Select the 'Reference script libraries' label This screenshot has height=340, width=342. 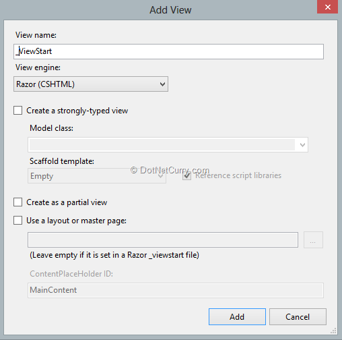coord(238,175)
